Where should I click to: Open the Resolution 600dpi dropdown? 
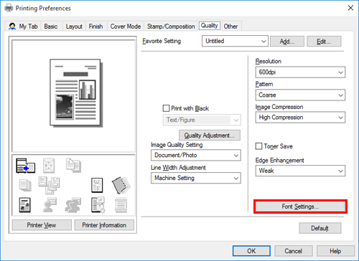[300, 72]
